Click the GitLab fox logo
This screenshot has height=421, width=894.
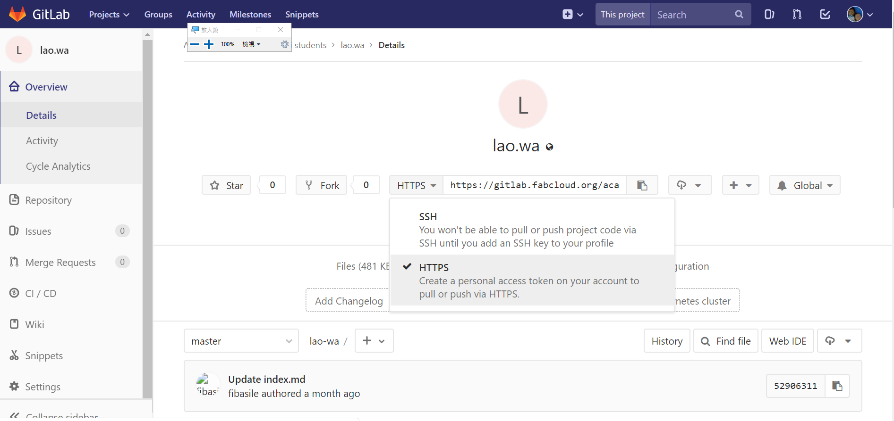point(17,14)
